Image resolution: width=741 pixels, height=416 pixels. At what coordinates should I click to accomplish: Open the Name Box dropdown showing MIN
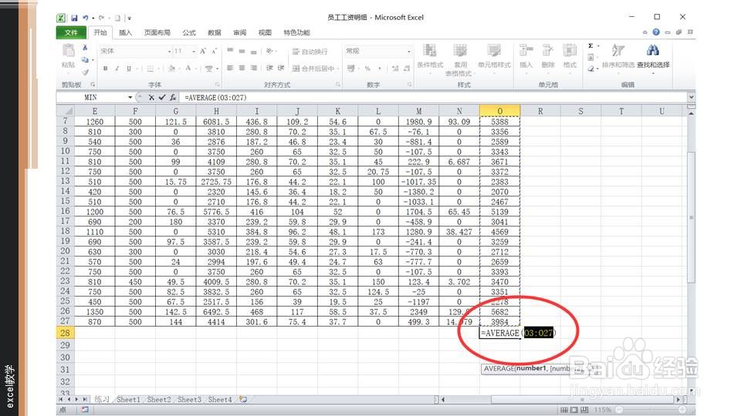pyautogui.click(x=130, y=97)
